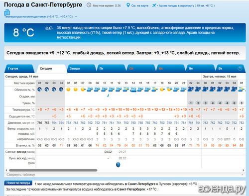
Task: Collapse the table with 'Свернуть таблицу'
Action: [x=21, y=175]
